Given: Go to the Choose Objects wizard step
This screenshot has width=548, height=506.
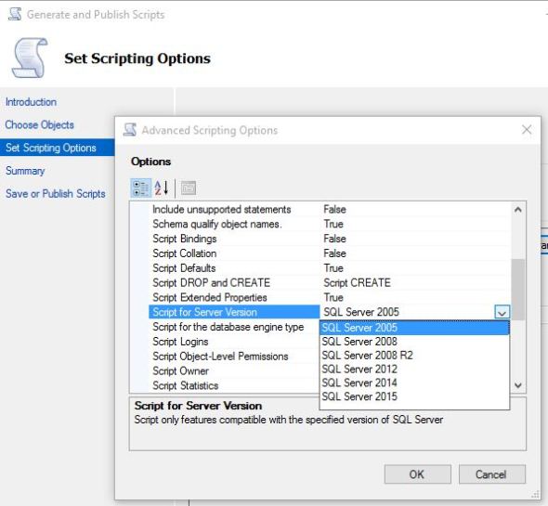Looking at the screenshot, I should click(x=40, y=124).
